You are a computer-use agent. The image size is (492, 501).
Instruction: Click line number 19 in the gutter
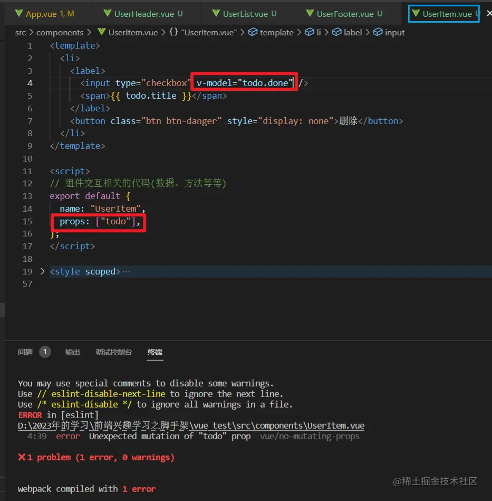pos(27,271)
